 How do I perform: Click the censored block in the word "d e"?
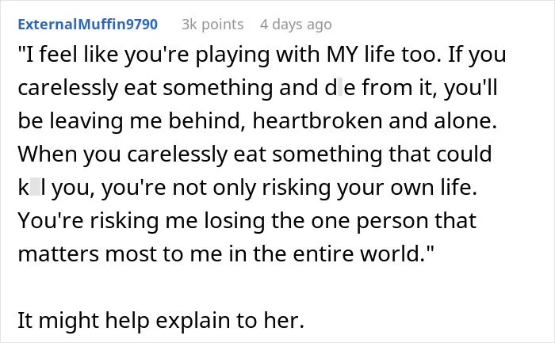point(340,88)
